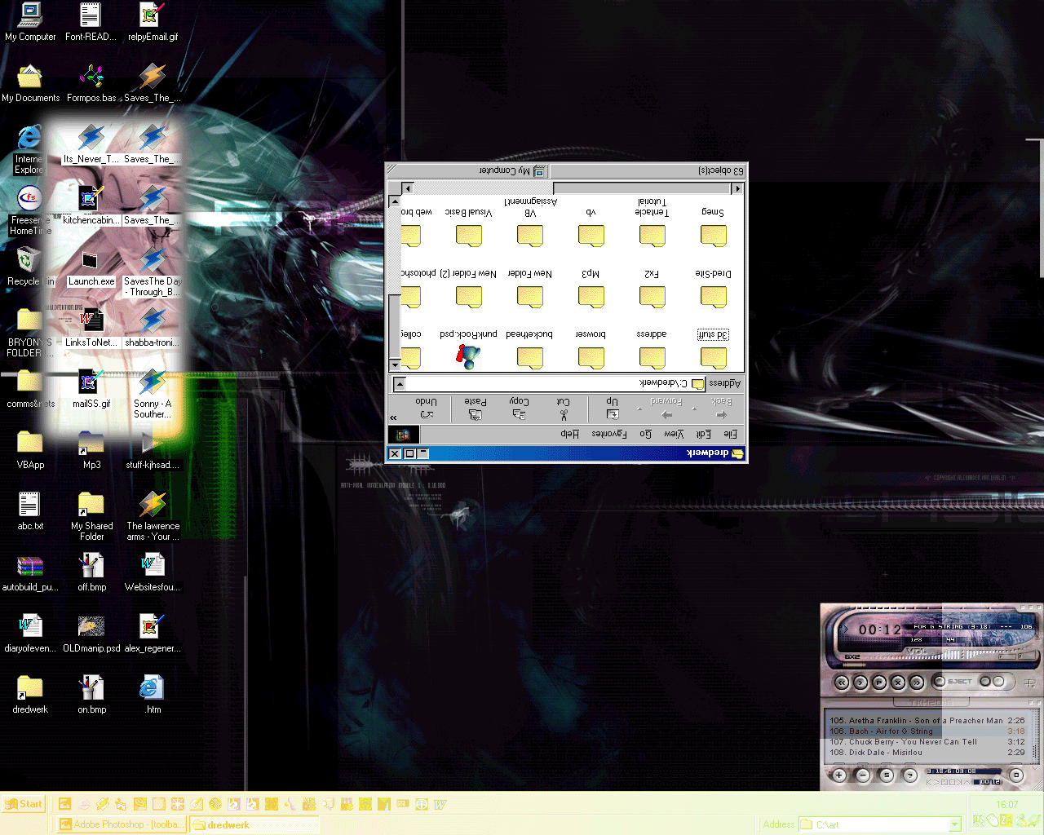Screen dimensions: 1044x835
Task: Open the Back history dropdown arrow in dredwerk
Action: click(x=695, y=409)
